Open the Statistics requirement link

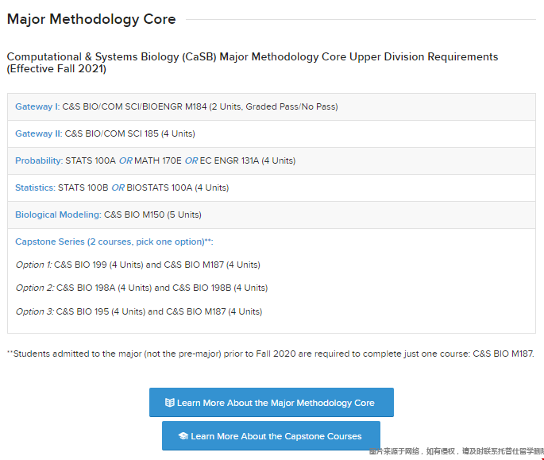(36, 187)
